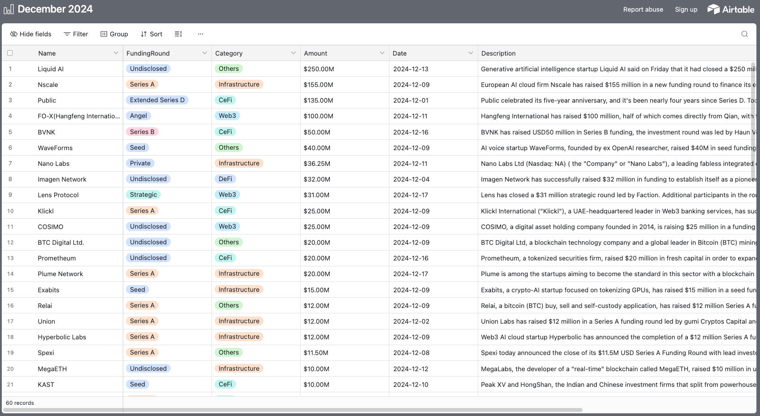Click the Seed tag for Exabits
The height and width of the screenshot is (416, 760).
(x=138, y=290)
